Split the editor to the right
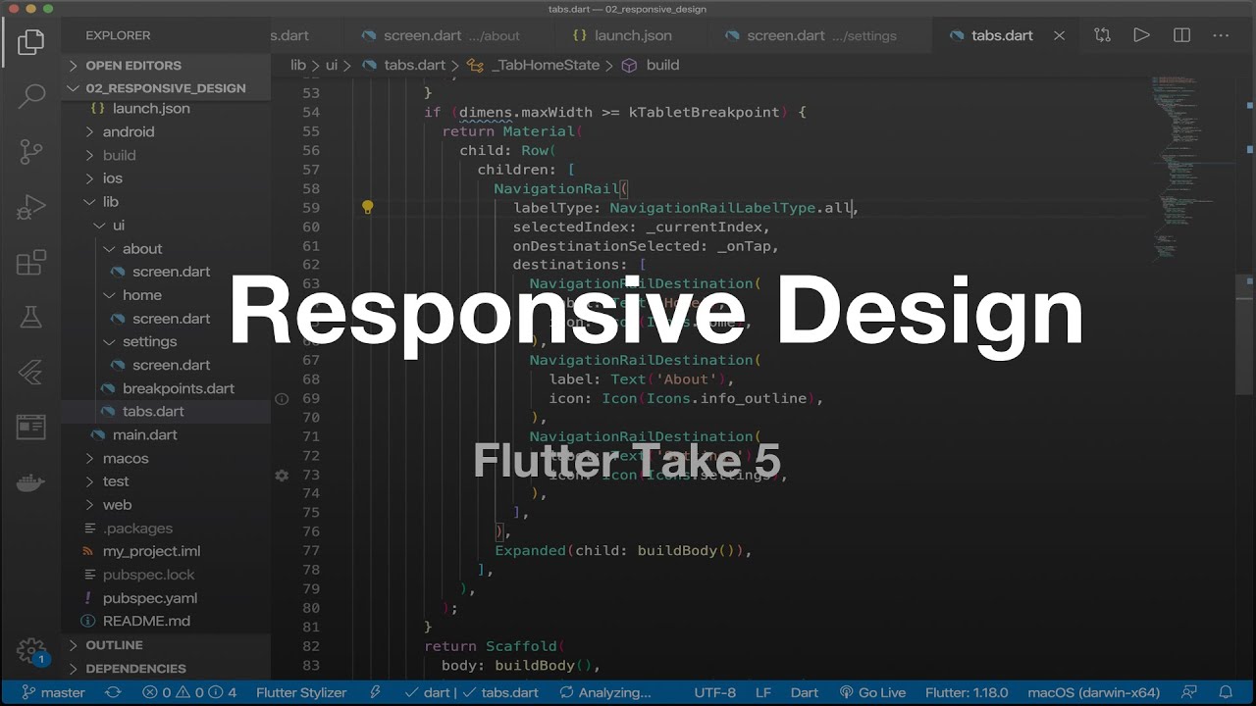The width and height of the screenshot is (1256, 706). click(1181, 35)
